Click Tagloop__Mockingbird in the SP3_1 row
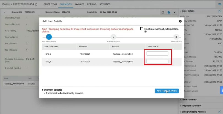The height and width of the screenshot is (114, 223). [123, 62]
